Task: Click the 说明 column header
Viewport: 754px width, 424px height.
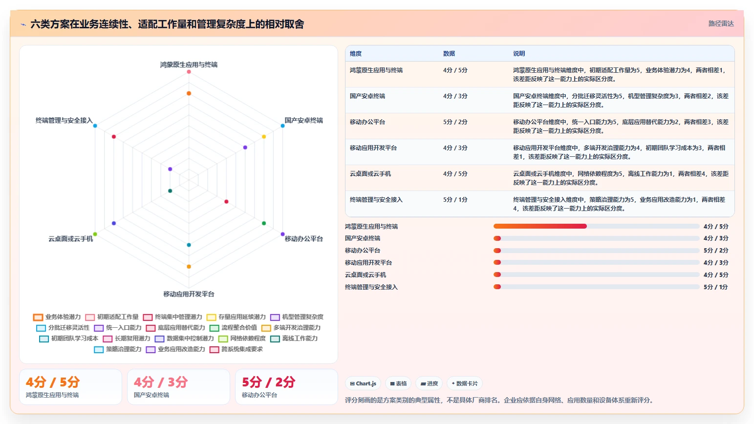Action: (x=519, y=54)
